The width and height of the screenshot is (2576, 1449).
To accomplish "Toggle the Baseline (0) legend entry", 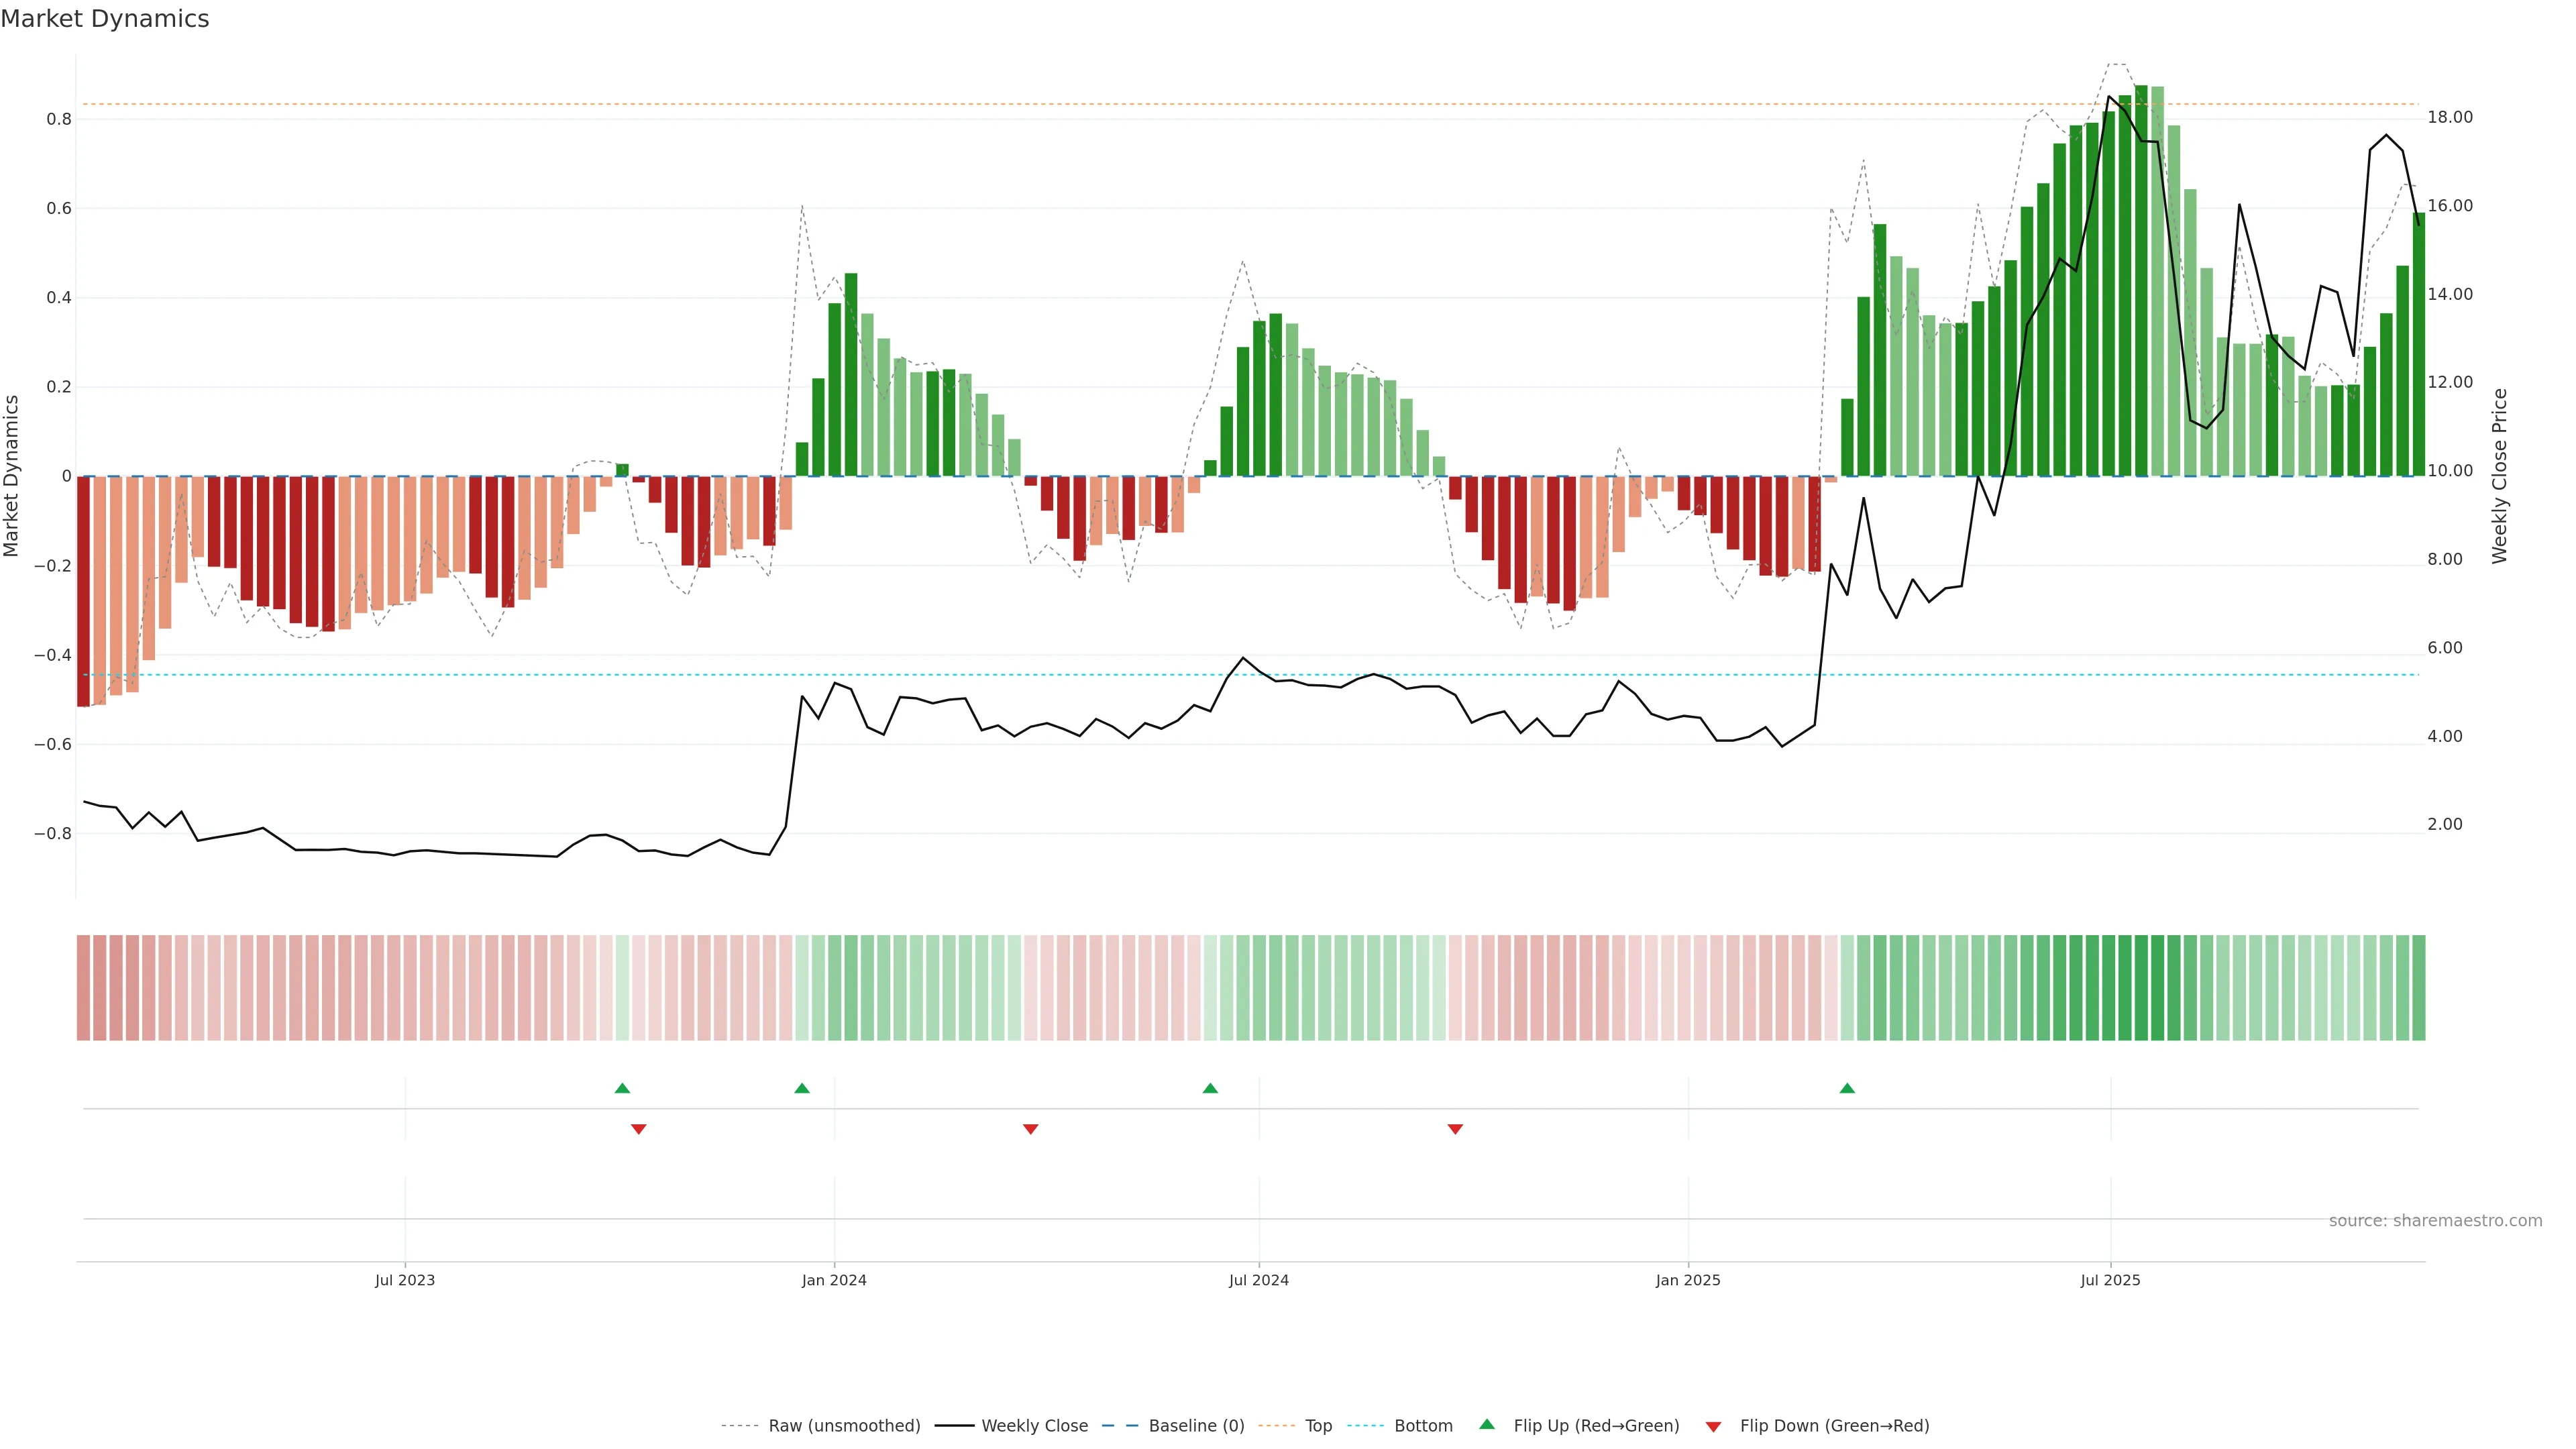I will (1196, 1426).
